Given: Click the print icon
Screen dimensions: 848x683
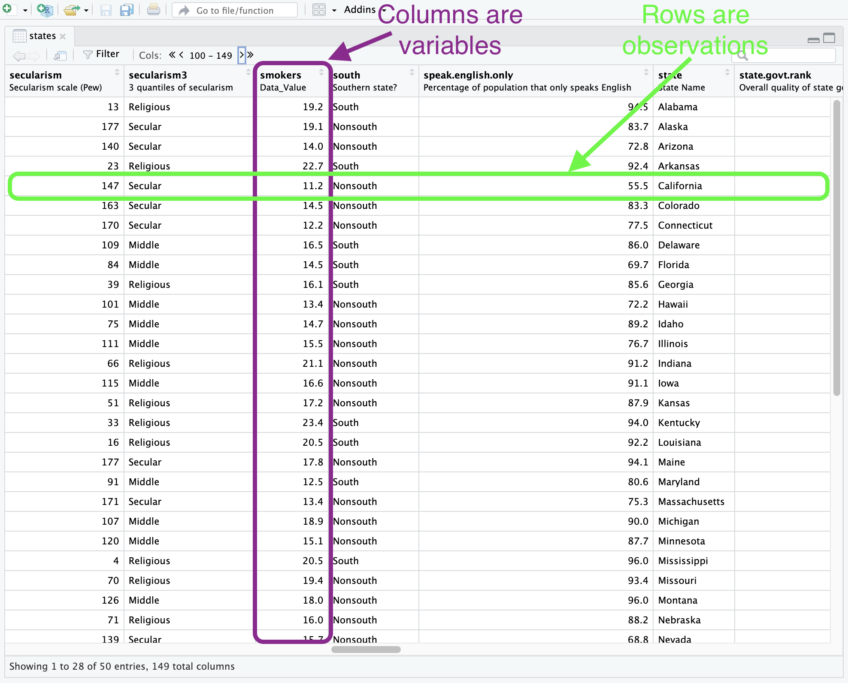Looking at the screenshot, I should (153, 9).
